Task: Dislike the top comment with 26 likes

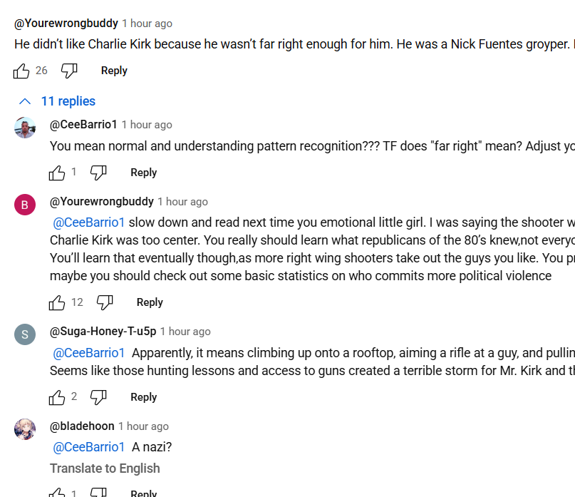Action: click(69, 71)
